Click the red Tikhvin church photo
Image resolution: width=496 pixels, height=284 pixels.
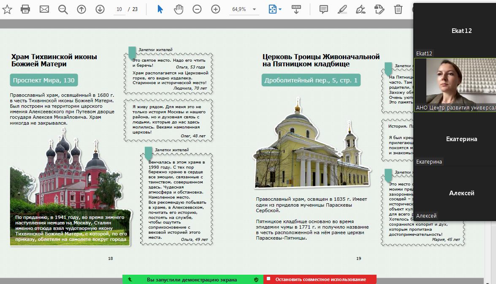pyautogui.click(x=70, y=187)
